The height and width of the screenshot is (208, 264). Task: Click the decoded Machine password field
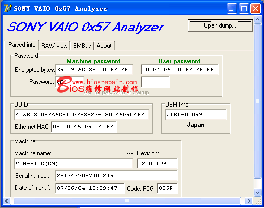70,82
